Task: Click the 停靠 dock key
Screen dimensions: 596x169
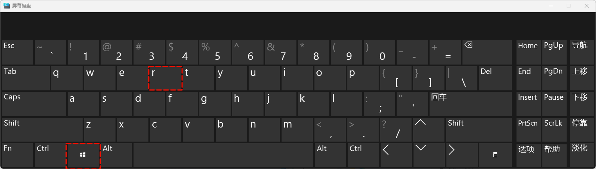Action: pyautogui.click(x=580, y=129)
